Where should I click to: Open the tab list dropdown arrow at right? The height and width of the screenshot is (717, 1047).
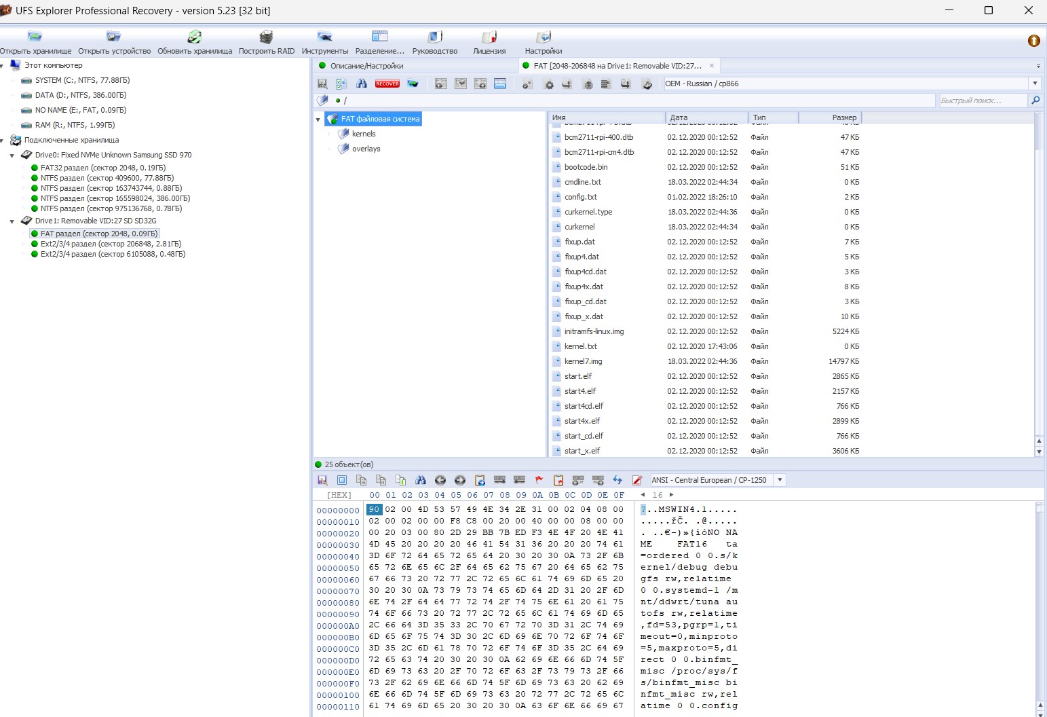(x=1038, y=67)
